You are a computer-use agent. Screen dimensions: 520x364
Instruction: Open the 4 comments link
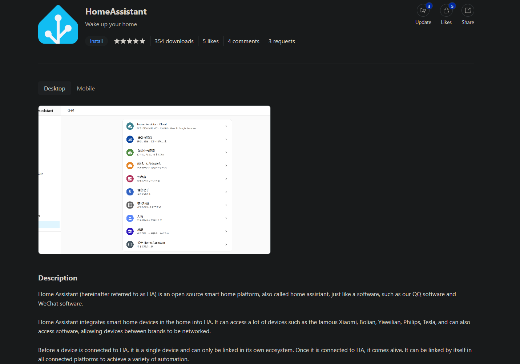coord(243,41)
